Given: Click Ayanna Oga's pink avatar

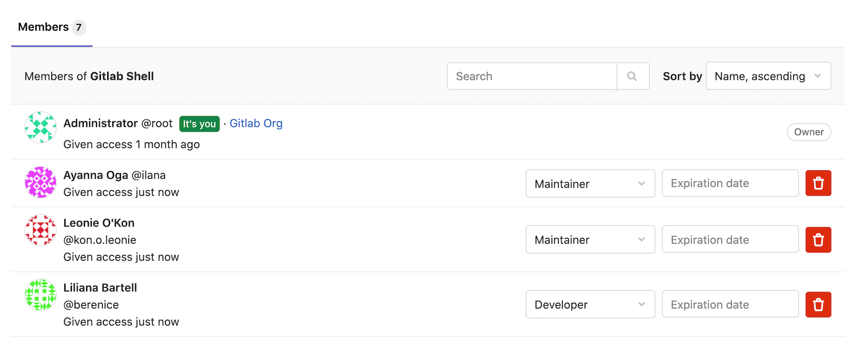Looking at the screenshot, I should click(x=40, y=183).
